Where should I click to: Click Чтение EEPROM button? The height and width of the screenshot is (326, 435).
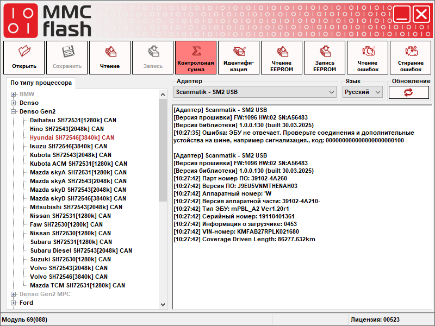[282, 58]
